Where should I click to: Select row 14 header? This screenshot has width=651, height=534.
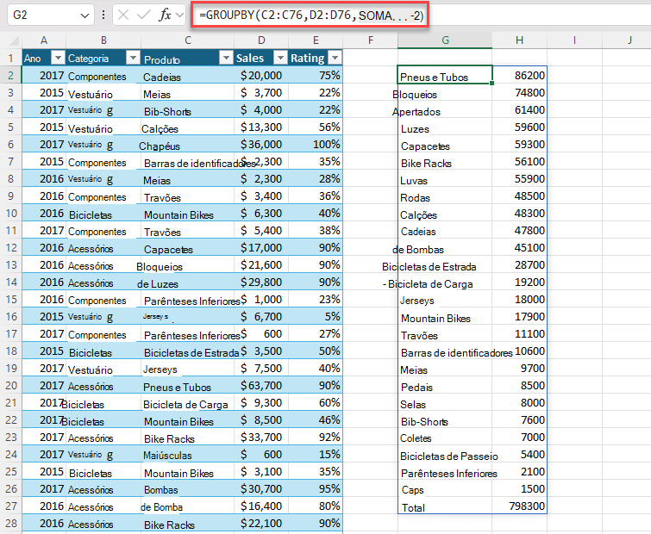point(11,282)
